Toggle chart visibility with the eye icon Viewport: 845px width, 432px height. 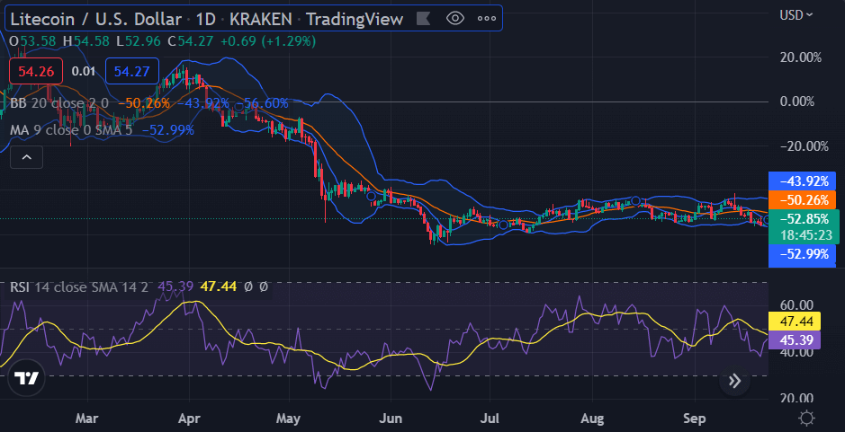pyautogui.click(x=455, y=20)
